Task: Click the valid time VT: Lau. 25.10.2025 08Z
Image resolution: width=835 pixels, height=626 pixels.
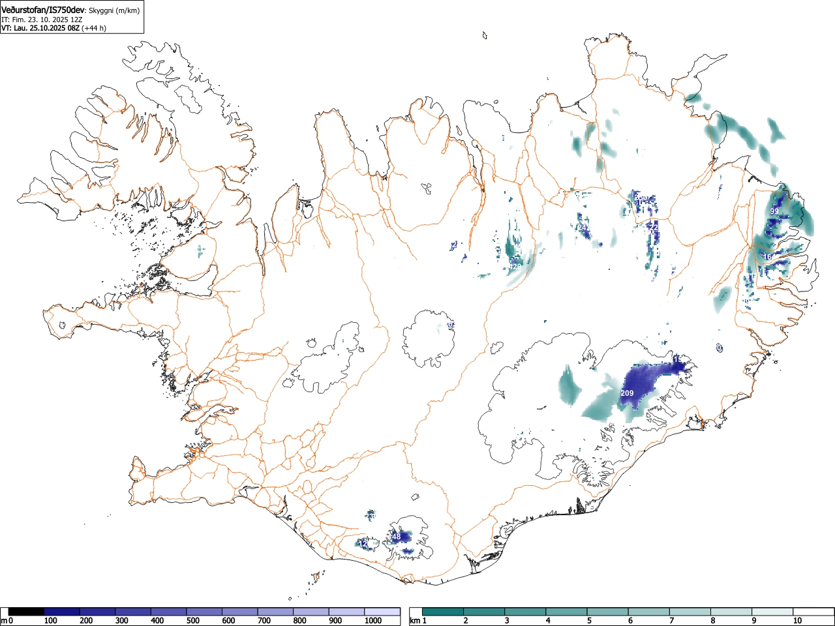Action: click(40, 28)
